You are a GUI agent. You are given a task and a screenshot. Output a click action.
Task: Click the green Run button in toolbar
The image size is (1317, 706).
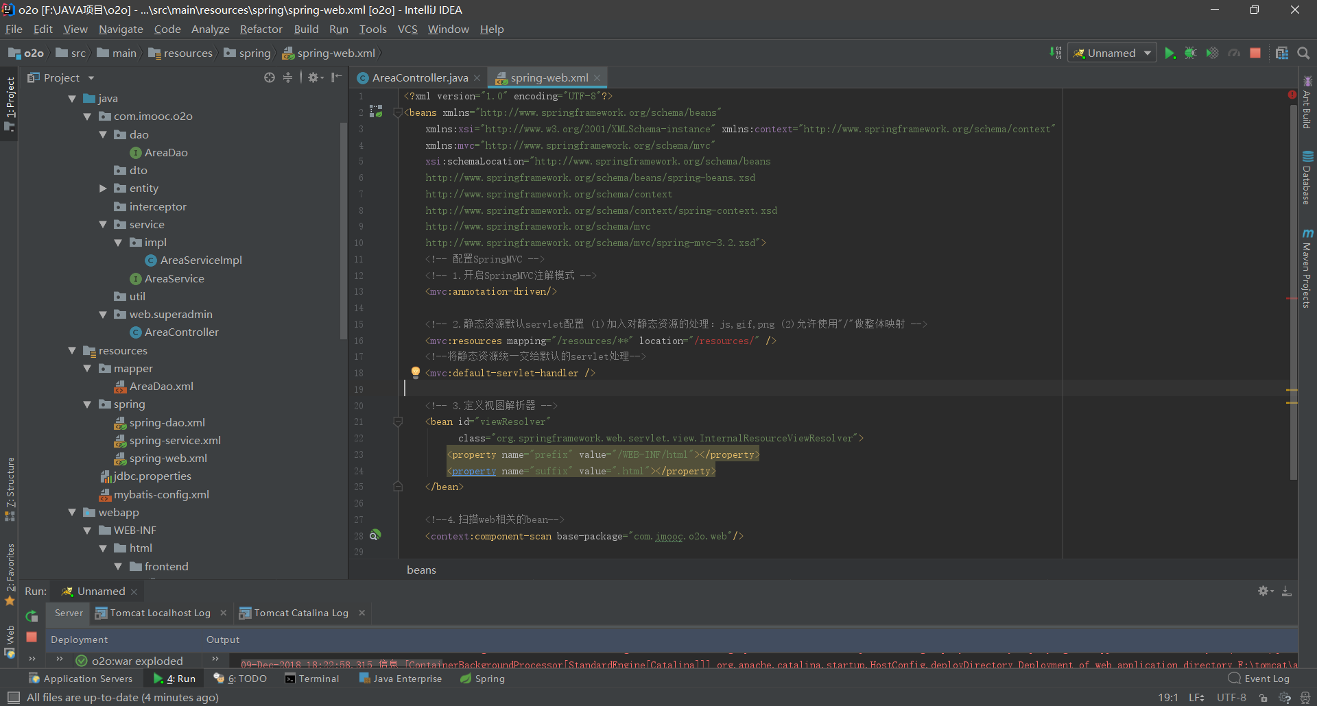click(1170, 53)
